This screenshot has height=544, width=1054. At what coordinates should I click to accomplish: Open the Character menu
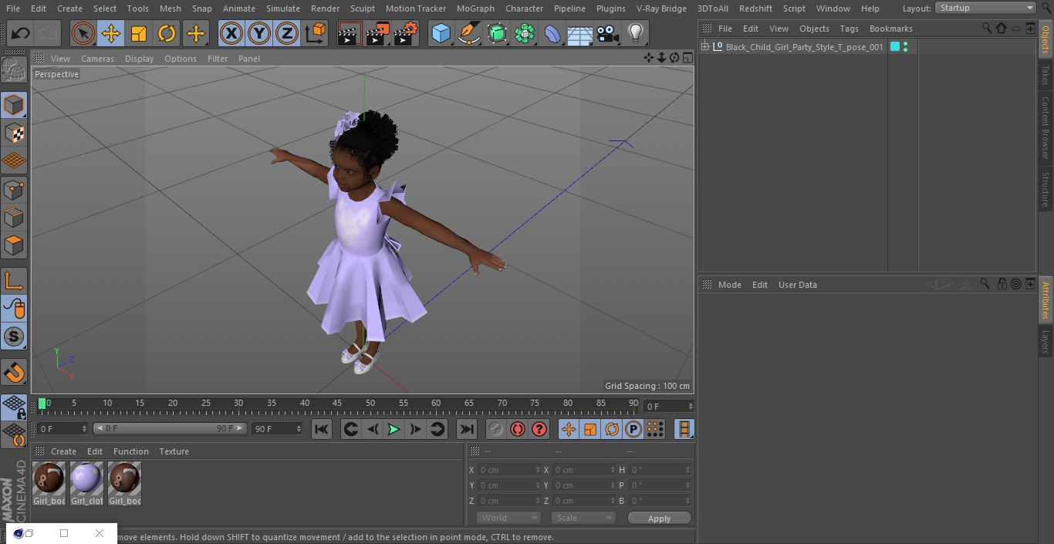tap(524, 8)
